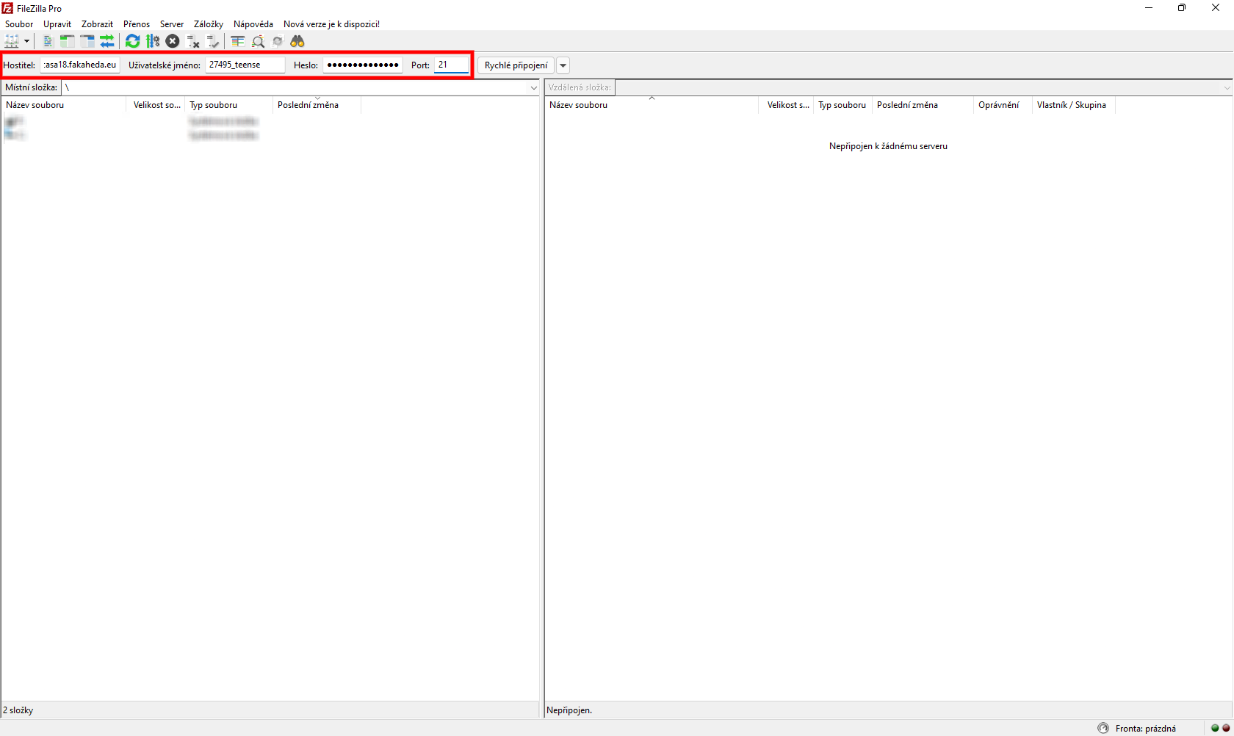Reconnect to last used server icon
The height and width of the screenshot is (736, 1234).
coord(213,41)
